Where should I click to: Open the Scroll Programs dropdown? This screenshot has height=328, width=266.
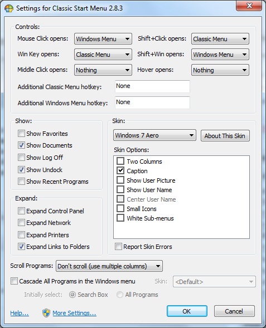109,266
